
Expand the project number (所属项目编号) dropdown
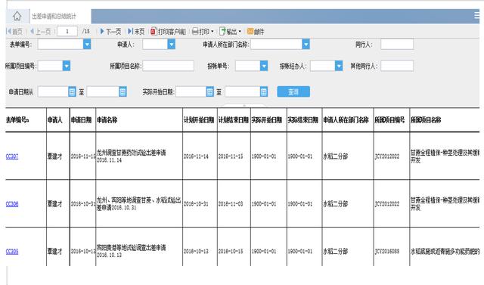67,66
